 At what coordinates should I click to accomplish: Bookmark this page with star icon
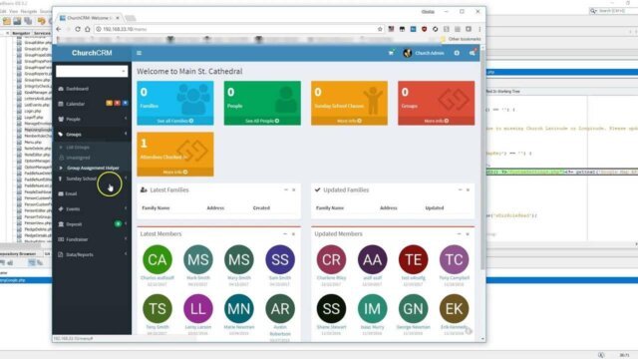coord(380,29)
